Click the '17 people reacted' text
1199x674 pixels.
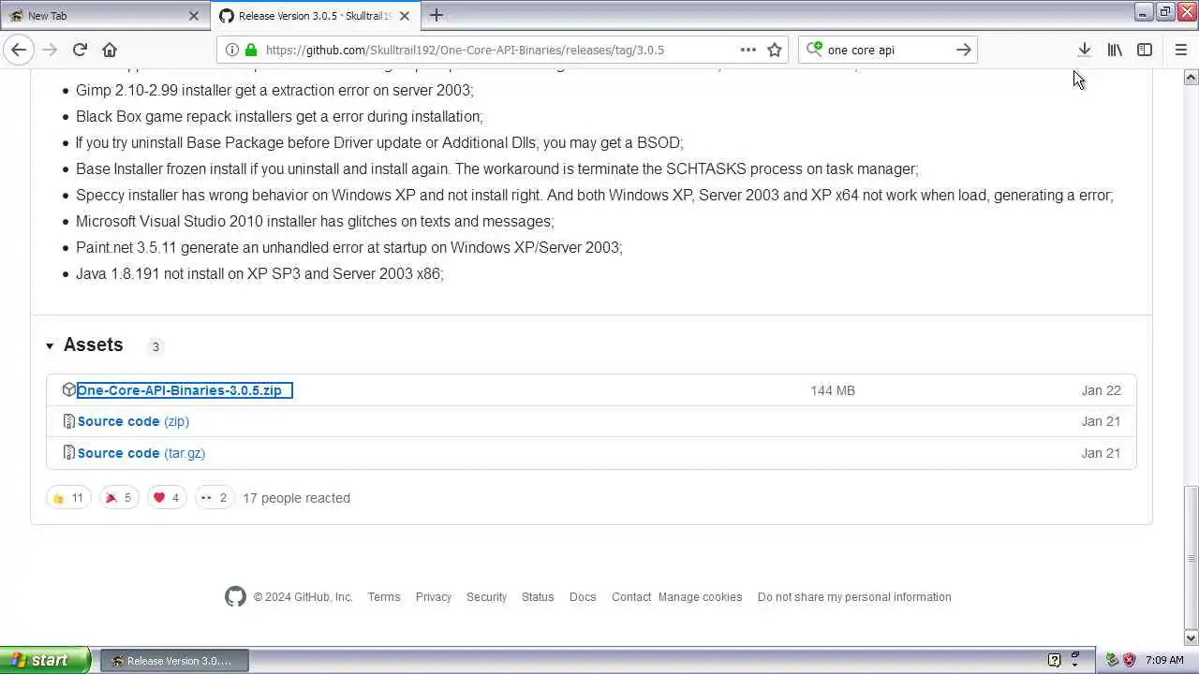coord(296,498)
